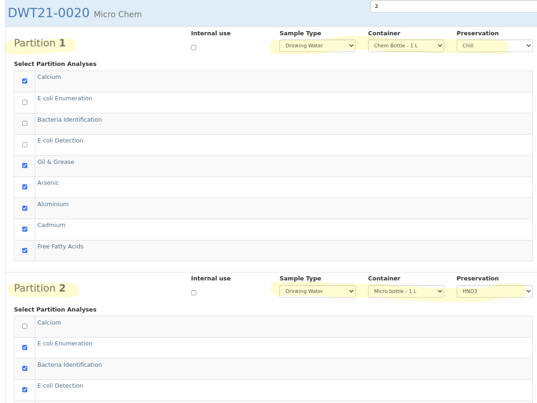Viewport: 537px width, 403px height.
Task: Open the Cadmium analysis link
Action: click(x=51, y=225)
